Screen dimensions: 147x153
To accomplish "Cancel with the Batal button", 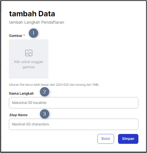I will pyautogui.click(x=106, y=139).
